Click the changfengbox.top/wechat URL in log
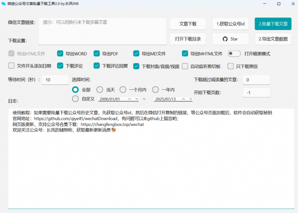The height and width of the screenshot is (213, 298). (112, 124)
